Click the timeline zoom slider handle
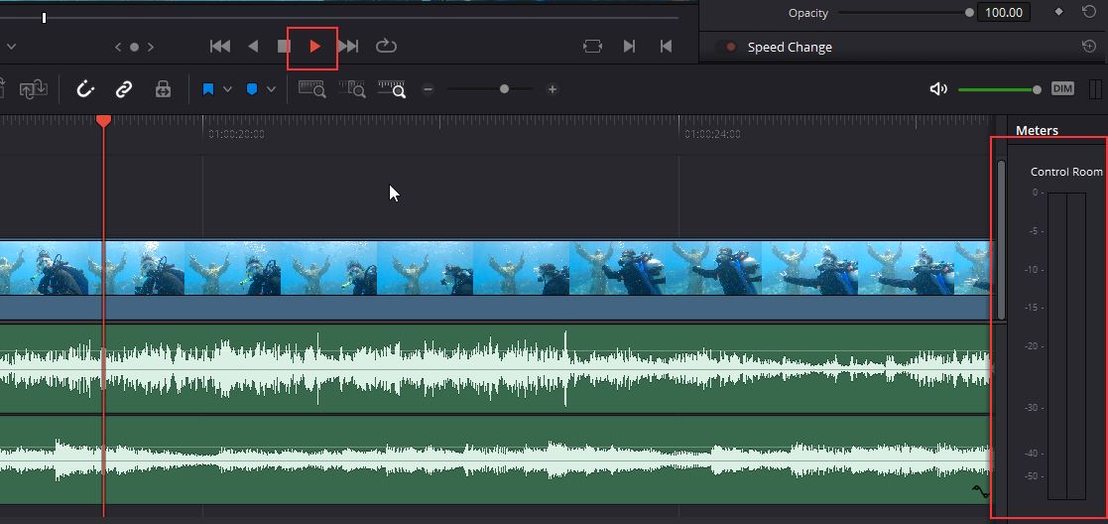This screenshot has width=1108, height=524. pyautogui.click(x=504, y=89)
